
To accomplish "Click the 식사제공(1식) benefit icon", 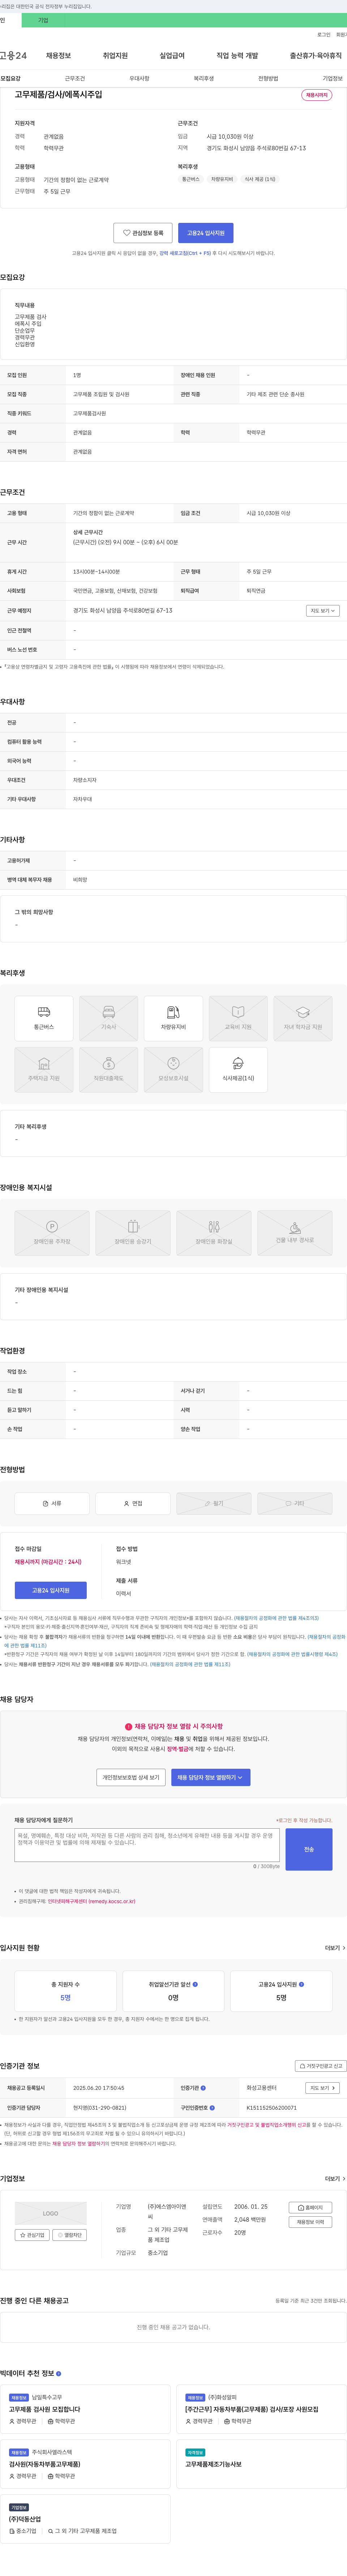I will tap(238, 1069).
